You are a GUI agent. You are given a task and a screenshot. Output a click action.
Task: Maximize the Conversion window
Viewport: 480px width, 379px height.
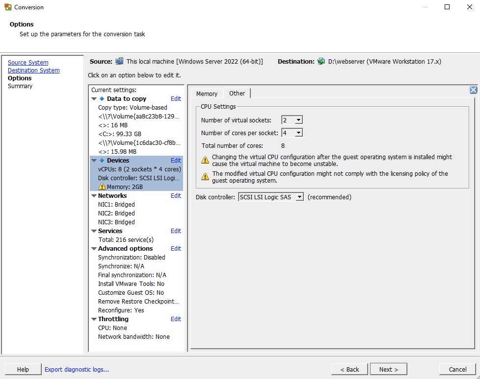coord(447,7)
